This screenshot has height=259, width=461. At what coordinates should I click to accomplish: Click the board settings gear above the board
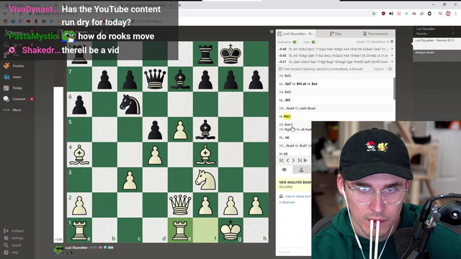click(272, 32)
